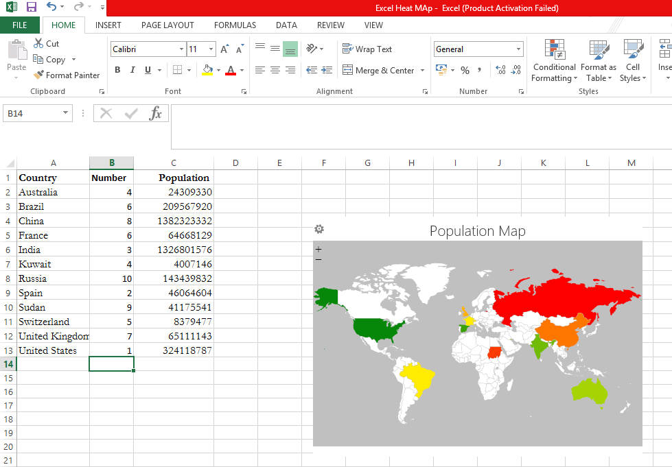Toggle the Bottom Align button
This screenshot has width=672, height=467.
pyautogui.click(x=290, y=49)
